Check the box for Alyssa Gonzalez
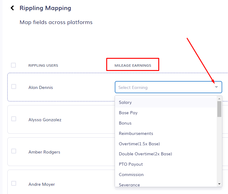The width and height of the screenshot is (228, 194). click(x=14, y=119)
